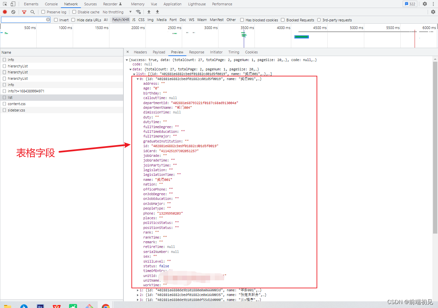Open the Lighthouse panel
438x308 pixels.
click(x=197, y=4)
